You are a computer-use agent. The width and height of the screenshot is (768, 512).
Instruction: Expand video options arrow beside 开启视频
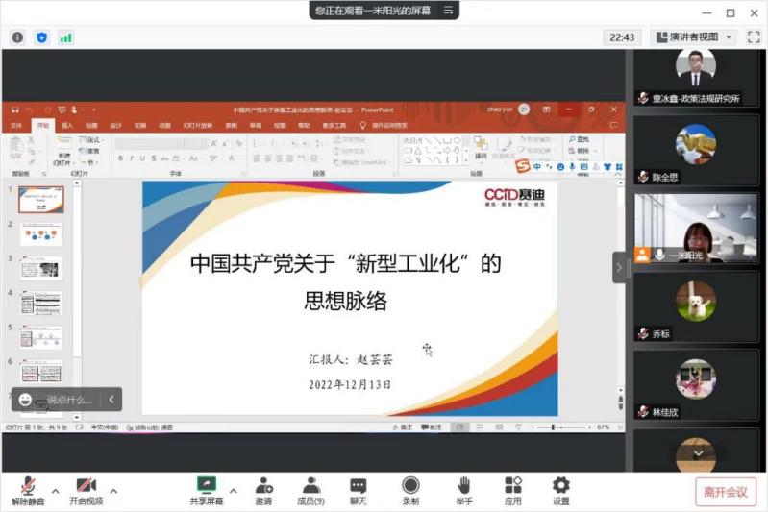(113, 490)
